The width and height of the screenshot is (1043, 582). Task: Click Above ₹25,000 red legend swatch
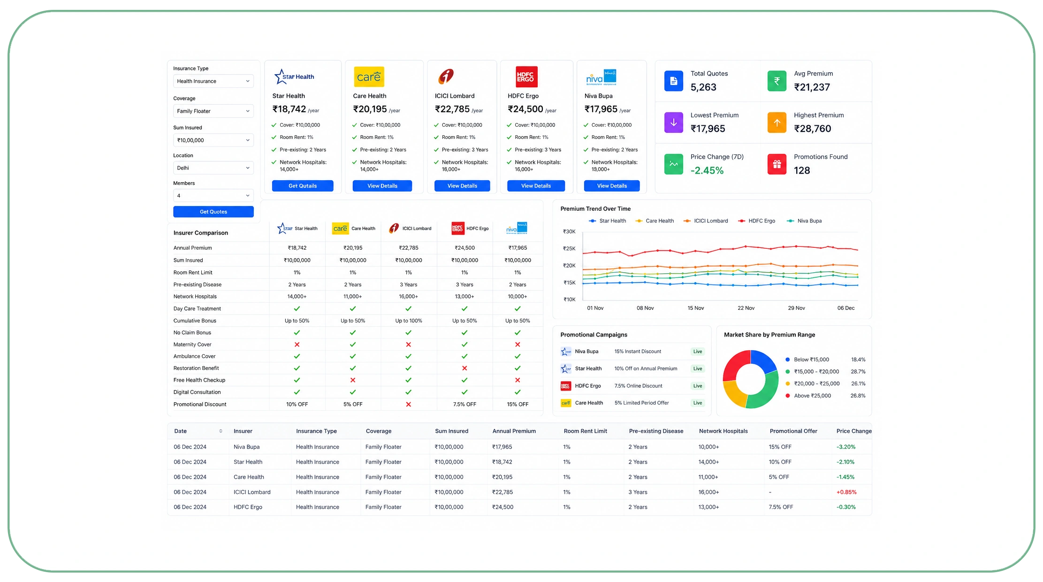(x=788, y=396)
